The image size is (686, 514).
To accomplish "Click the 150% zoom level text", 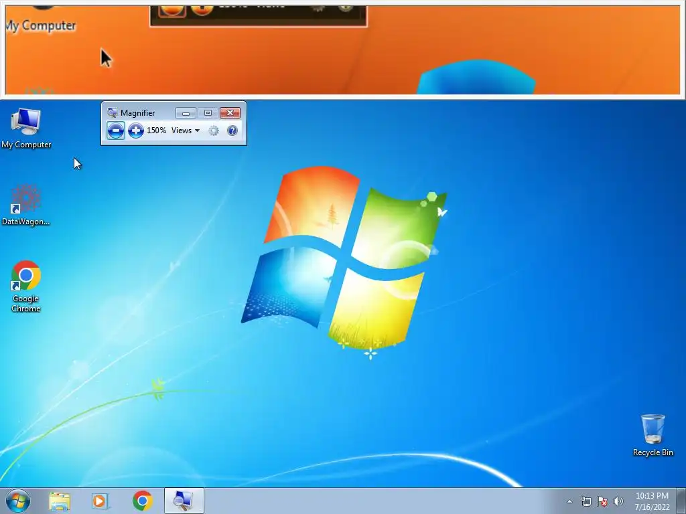I will (156, 131).
